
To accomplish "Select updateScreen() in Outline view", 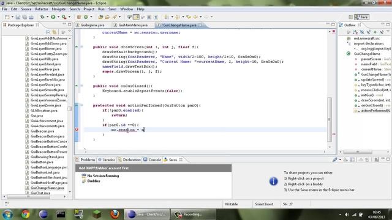I will tap(372, 79).
